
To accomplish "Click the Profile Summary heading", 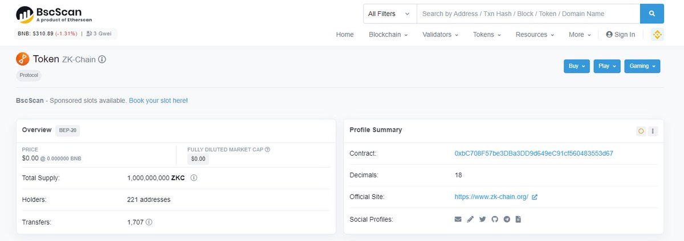I will click(376, 130).
